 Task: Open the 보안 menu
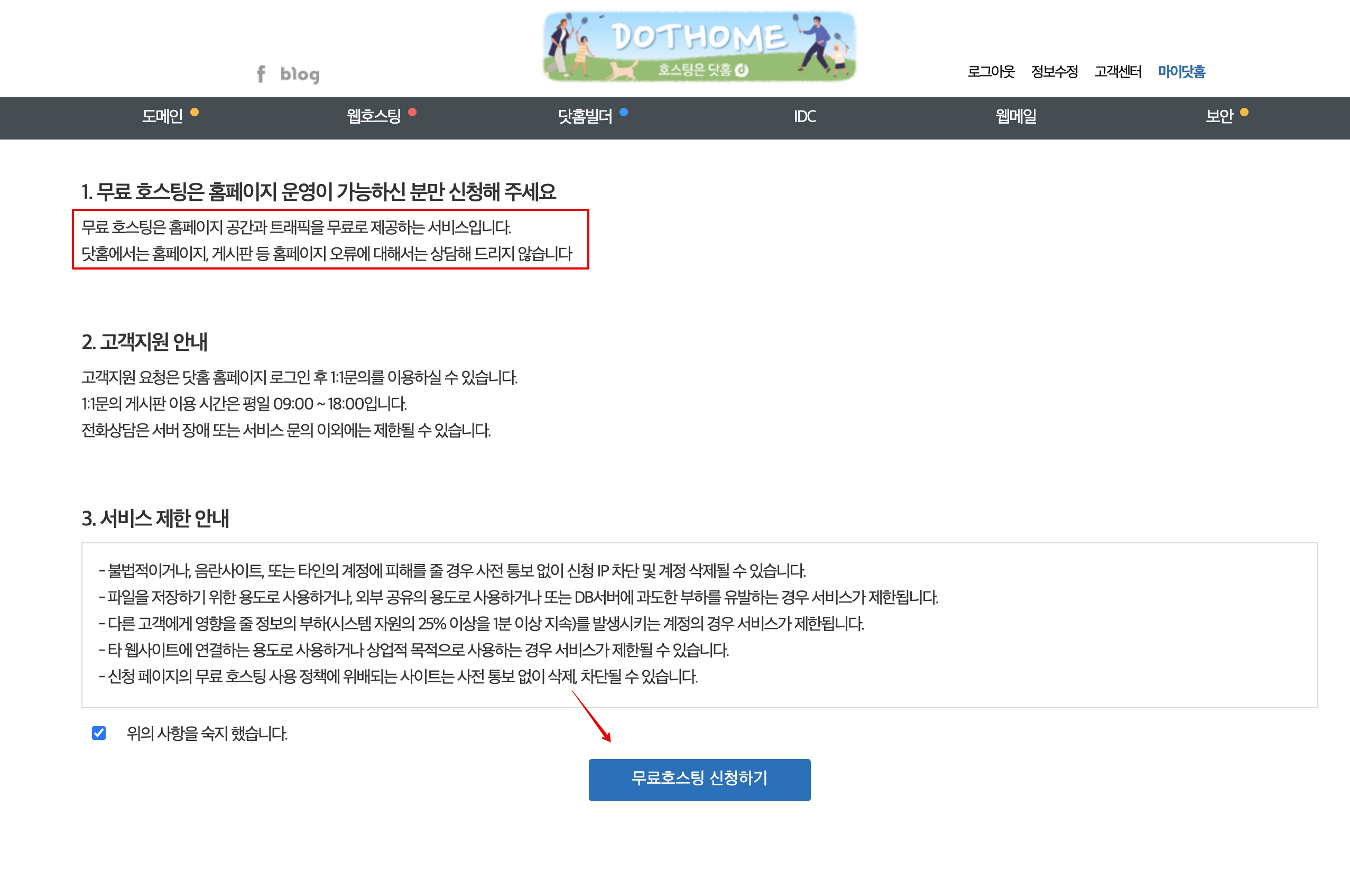1219,116
